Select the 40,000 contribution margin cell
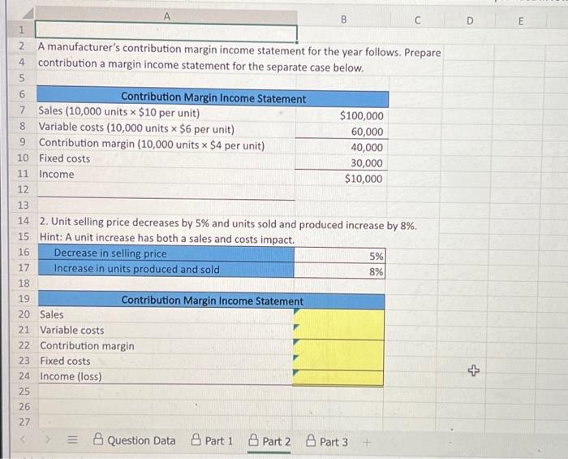 pos(342,147)
